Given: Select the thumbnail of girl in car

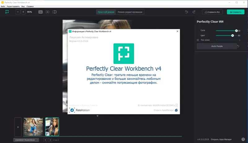Looking at the screenshot, I should [x=52, y=127].
